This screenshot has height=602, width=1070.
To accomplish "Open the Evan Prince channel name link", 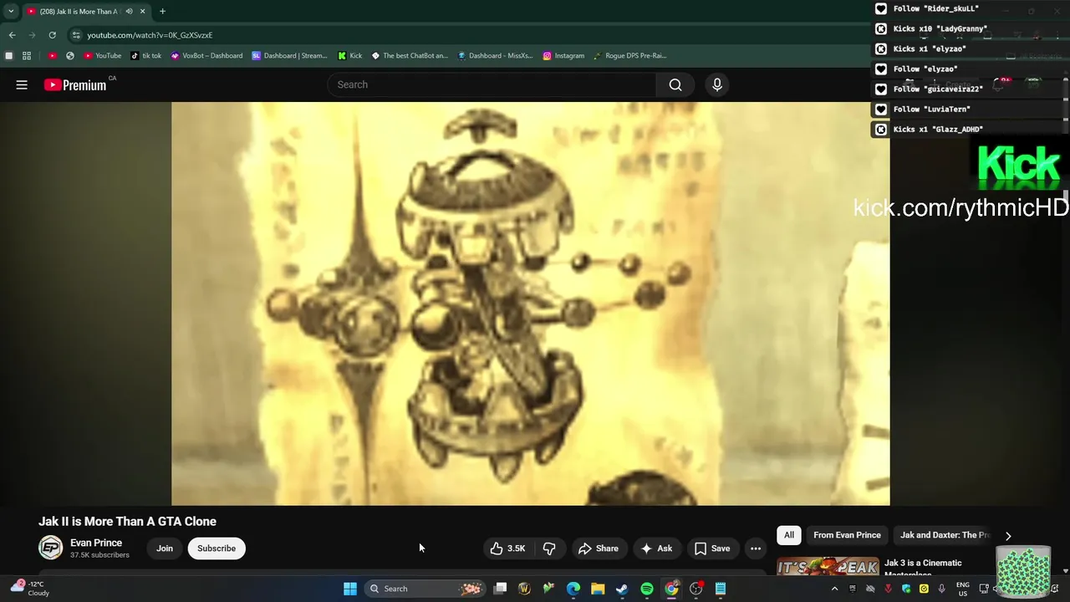I will [96, 543].
